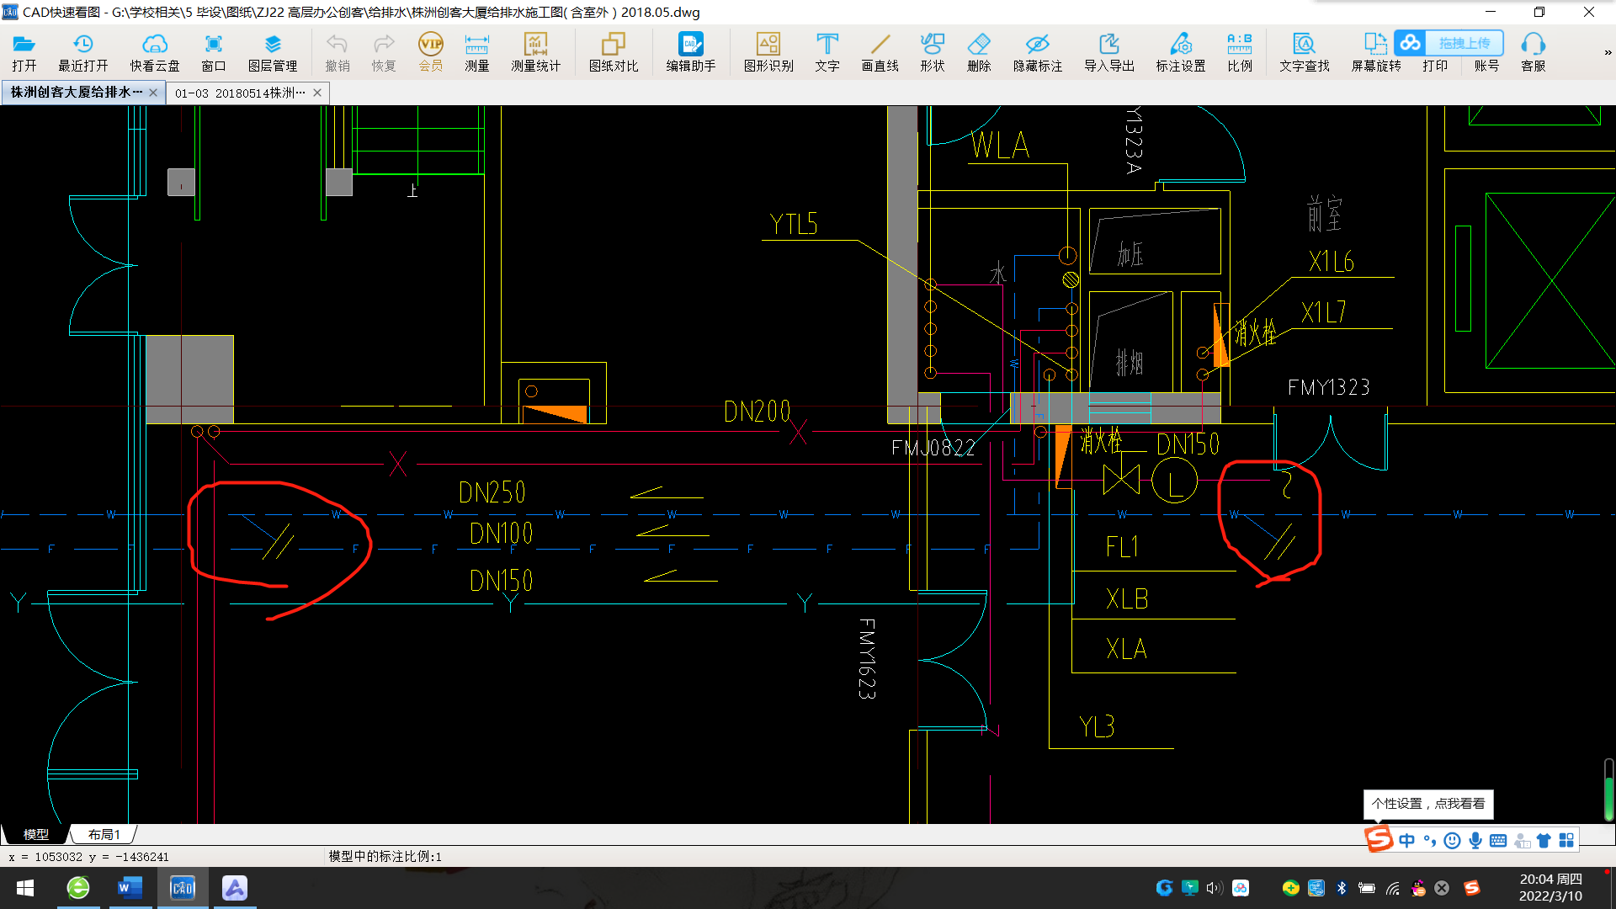The width and height of the screenshot is (1616, 909).
Task: Select the 删除 eraser tool
Action: [978, 52]
